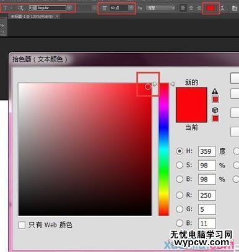Open the warp text icon
The height and width of the screenshot is (252, 239).
click(222, 8)
